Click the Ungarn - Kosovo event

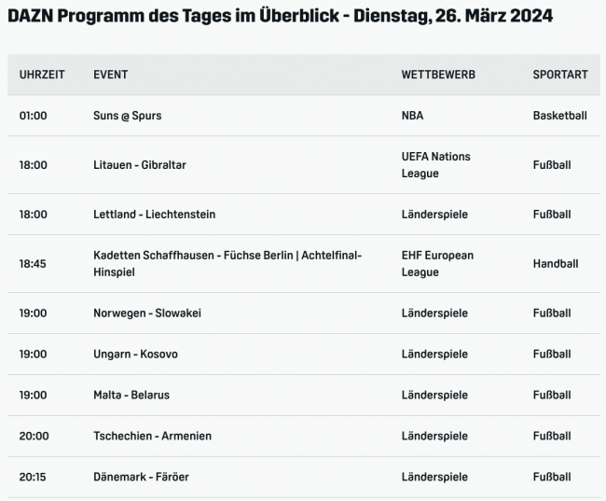135,355
